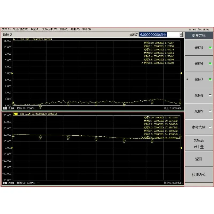The image size is (214, 214).
Task: Click marker 7 inverted triangle on S11 trace
Action: [x=180, y=103]
